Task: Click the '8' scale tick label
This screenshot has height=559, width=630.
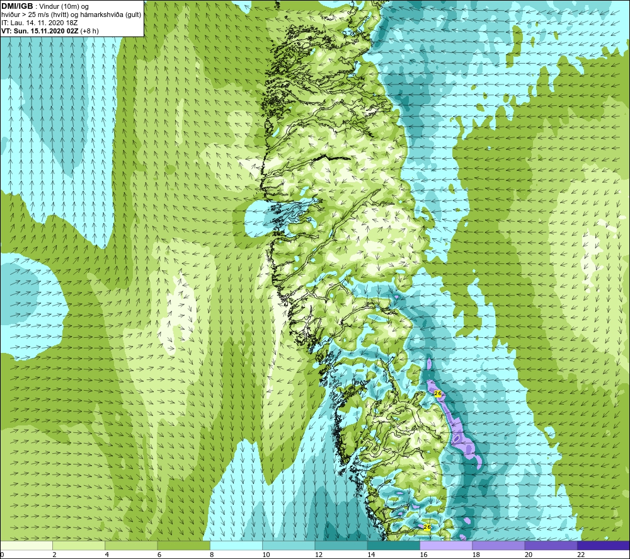Action: point(212,555)
